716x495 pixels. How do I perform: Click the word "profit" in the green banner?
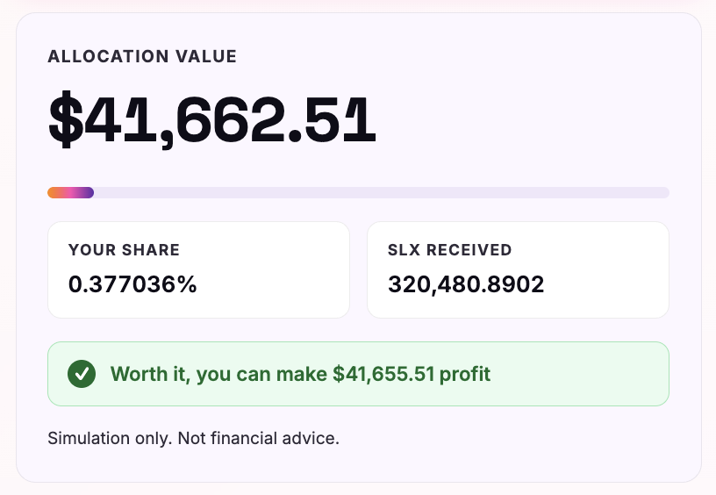(x=465, y=374)
